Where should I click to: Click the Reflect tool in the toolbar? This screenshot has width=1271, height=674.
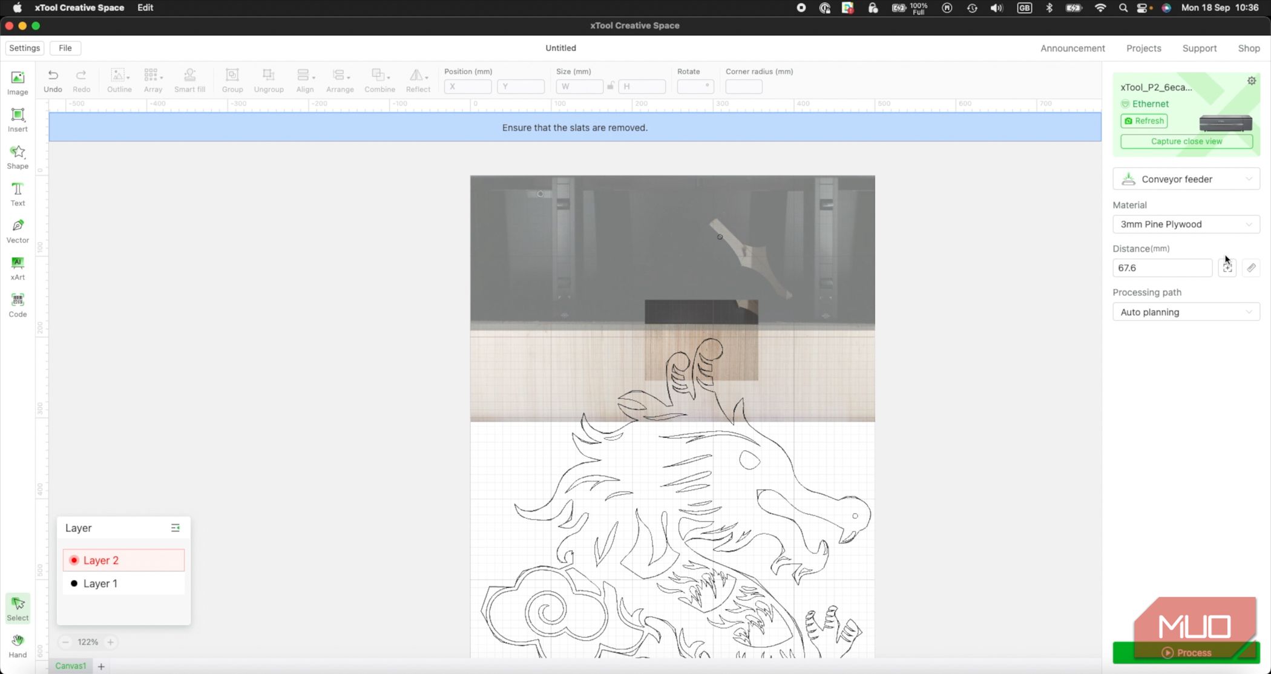click(418, 80)
